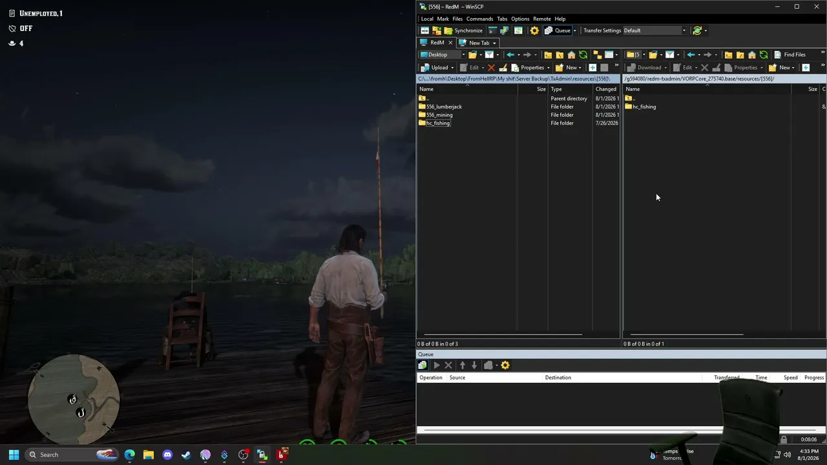Toggle the Queue button in toolbar

(x=558, y=30)
